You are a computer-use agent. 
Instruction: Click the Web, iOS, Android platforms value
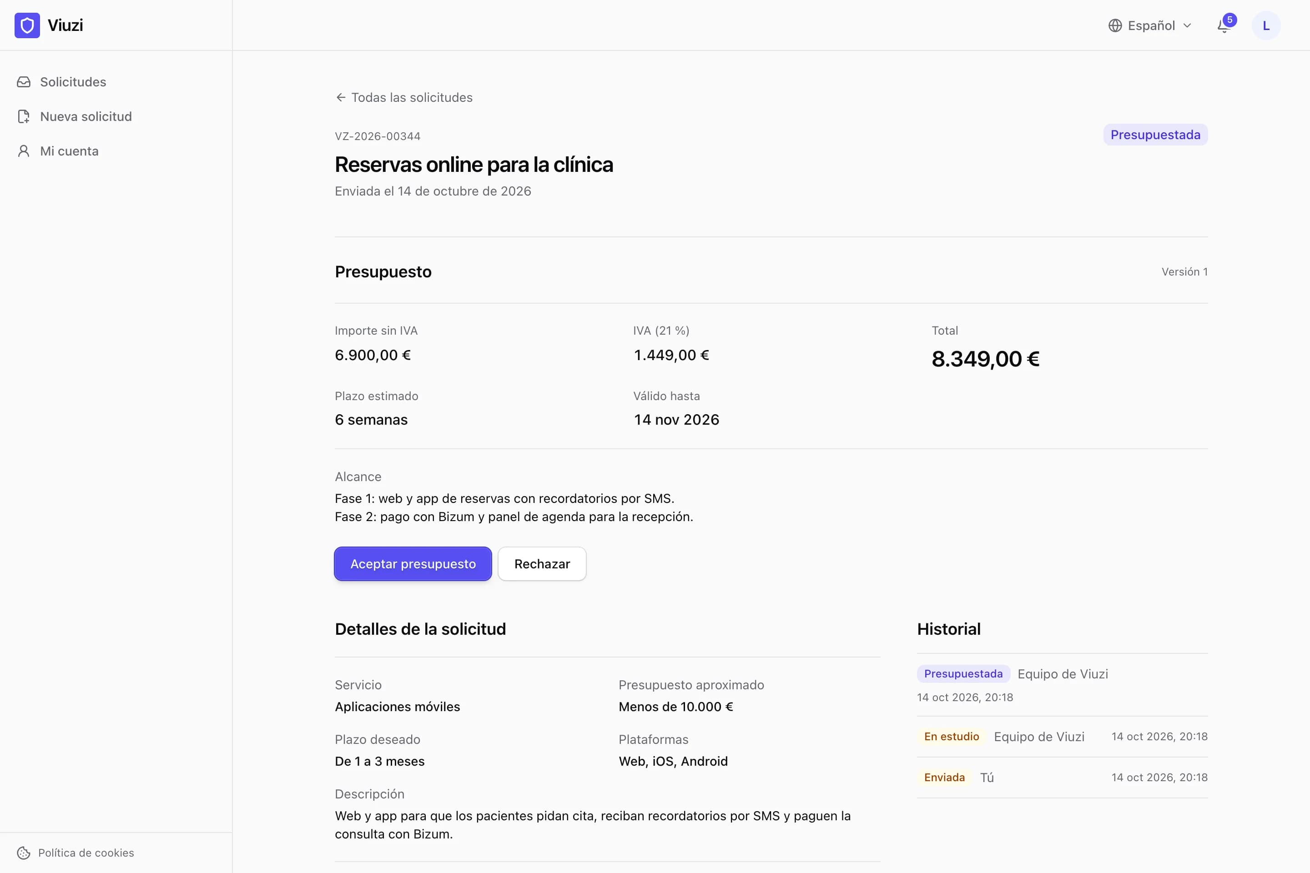(x=673, y=761)
